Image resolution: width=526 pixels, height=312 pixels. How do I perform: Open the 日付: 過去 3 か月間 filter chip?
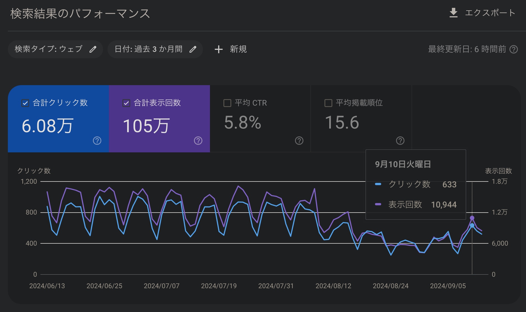pos(148,49)
